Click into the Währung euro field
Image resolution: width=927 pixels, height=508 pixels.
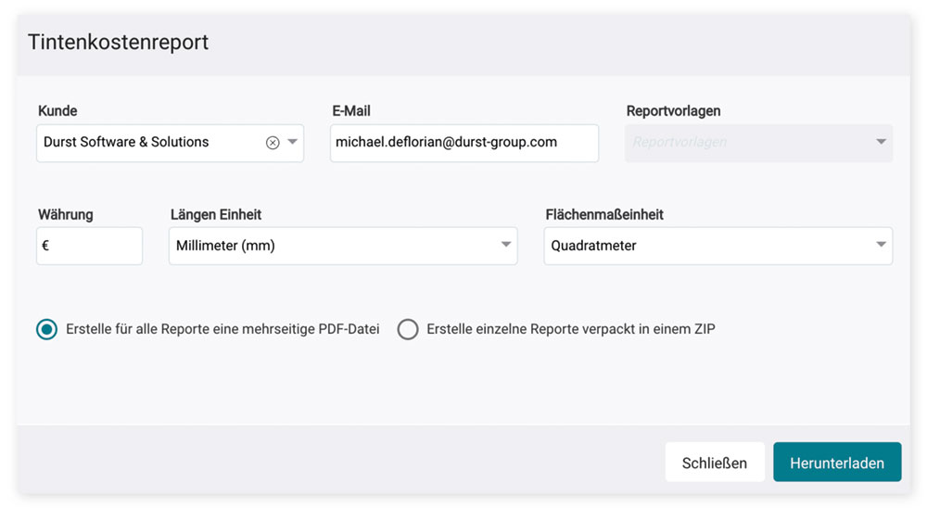pos(90,246)
